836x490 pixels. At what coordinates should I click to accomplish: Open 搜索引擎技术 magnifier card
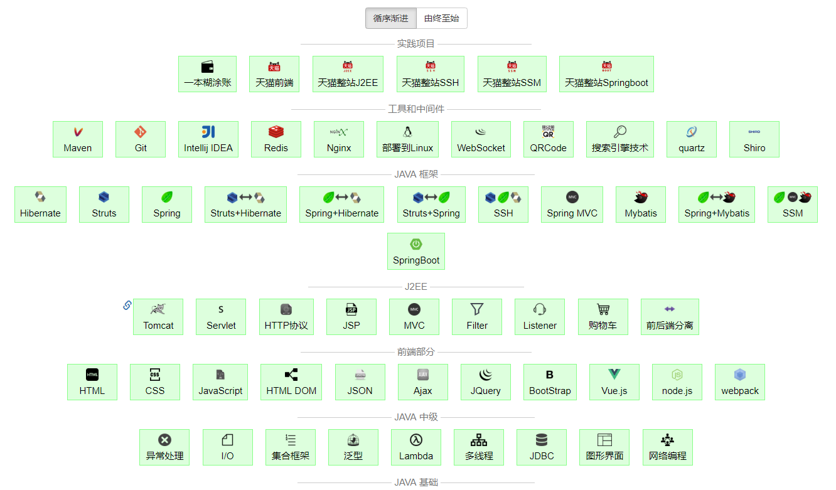pyautogui.click(x=620, y=139)
